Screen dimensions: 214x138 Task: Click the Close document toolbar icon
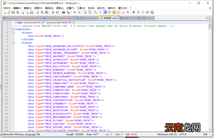pos(23,13)
